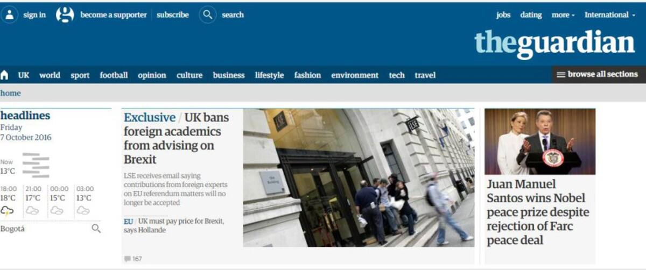Click the 18:00 thunderstorm forecast icon
The image size is (646, 270).
[x=8, y=210]
